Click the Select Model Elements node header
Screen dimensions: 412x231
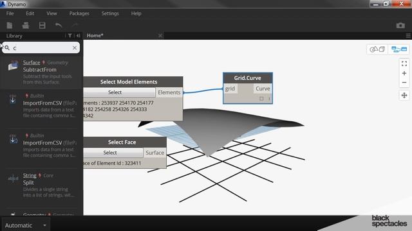133,81
